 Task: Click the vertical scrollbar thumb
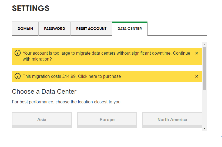point(204,68)
